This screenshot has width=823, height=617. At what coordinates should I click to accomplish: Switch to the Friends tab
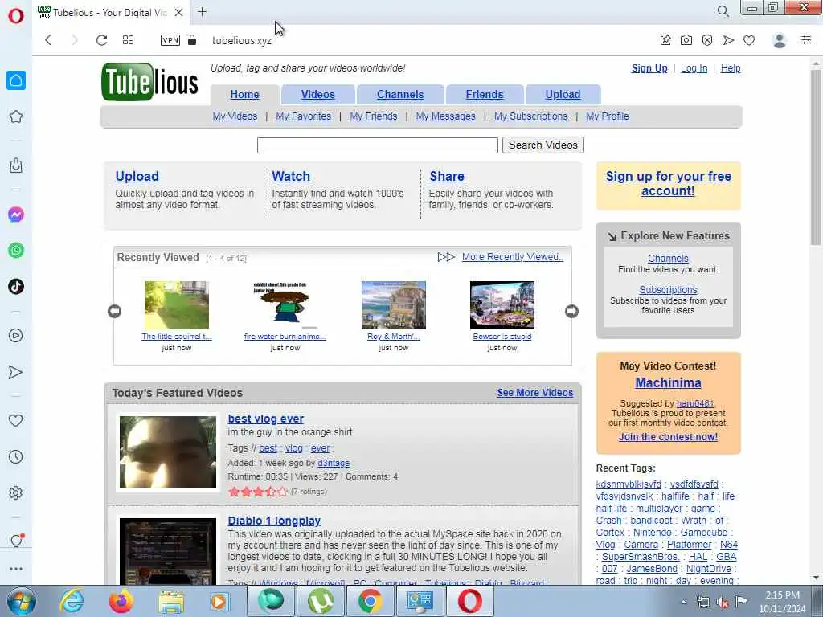pos(484,95)
